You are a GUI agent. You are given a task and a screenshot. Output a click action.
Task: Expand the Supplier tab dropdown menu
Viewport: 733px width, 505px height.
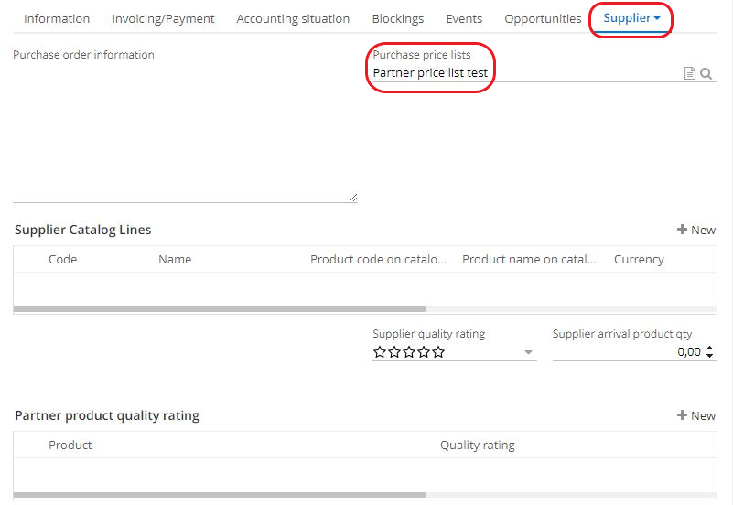[x=657, y=19]
